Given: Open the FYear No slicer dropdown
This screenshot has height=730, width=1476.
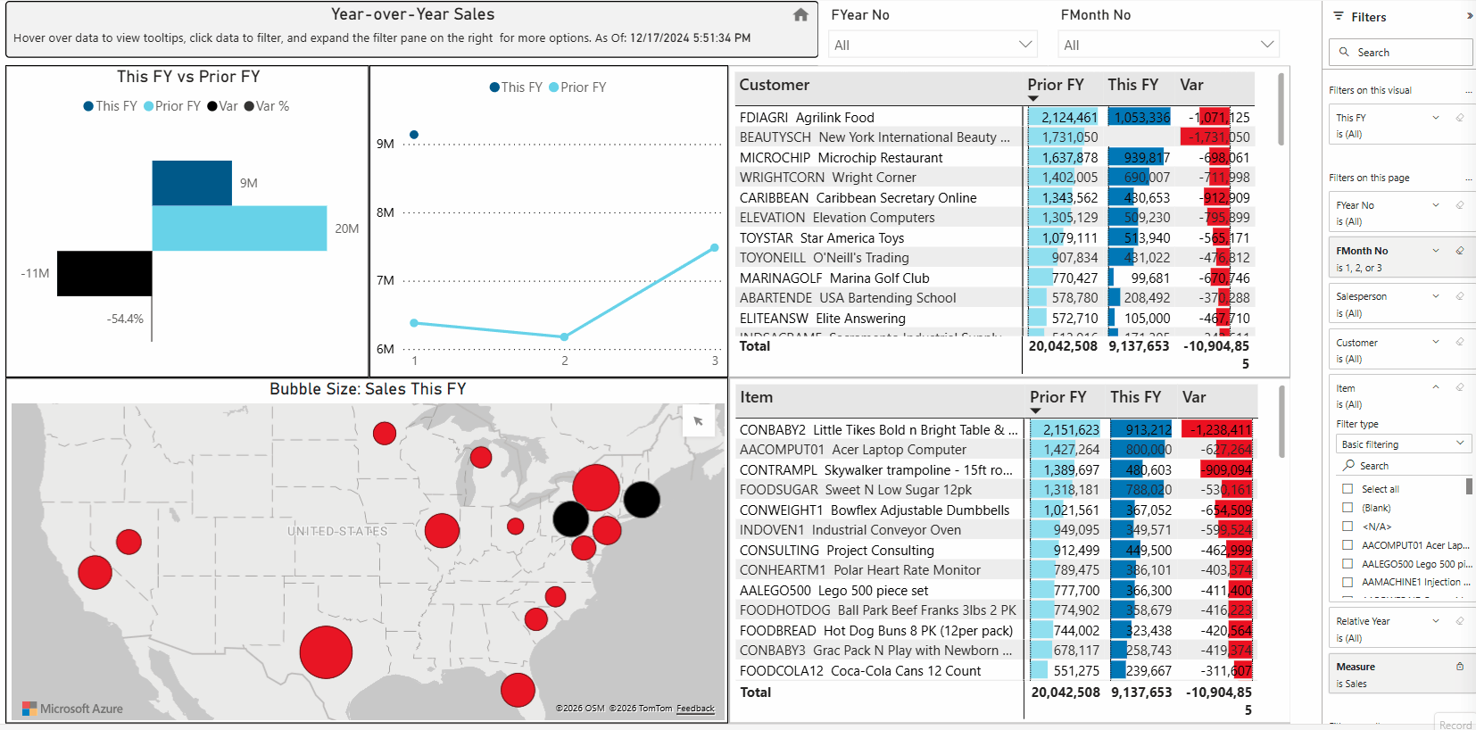Looking at the screenshot, I should click(933, 45).
